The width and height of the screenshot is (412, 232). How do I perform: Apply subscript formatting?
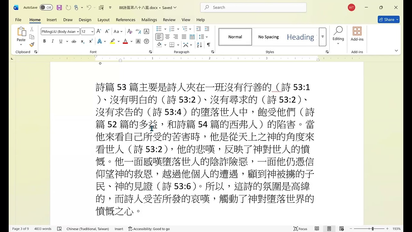82,41
